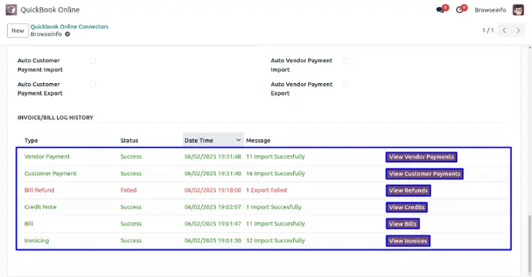The image size is (532, 277).
Task: Click the QuickBook Online app title
Action: [50, 10]
